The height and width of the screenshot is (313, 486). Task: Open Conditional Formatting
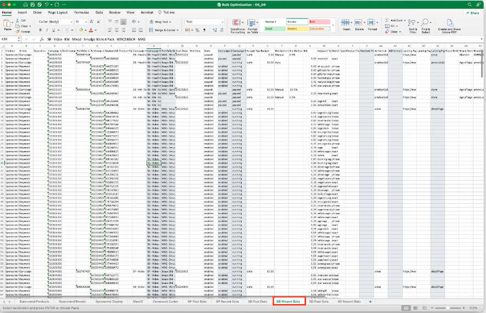click(238, 24)
